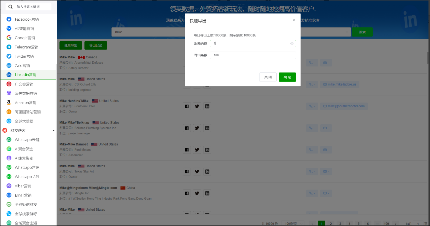Click the mike keyword search field

pos(148,32)
